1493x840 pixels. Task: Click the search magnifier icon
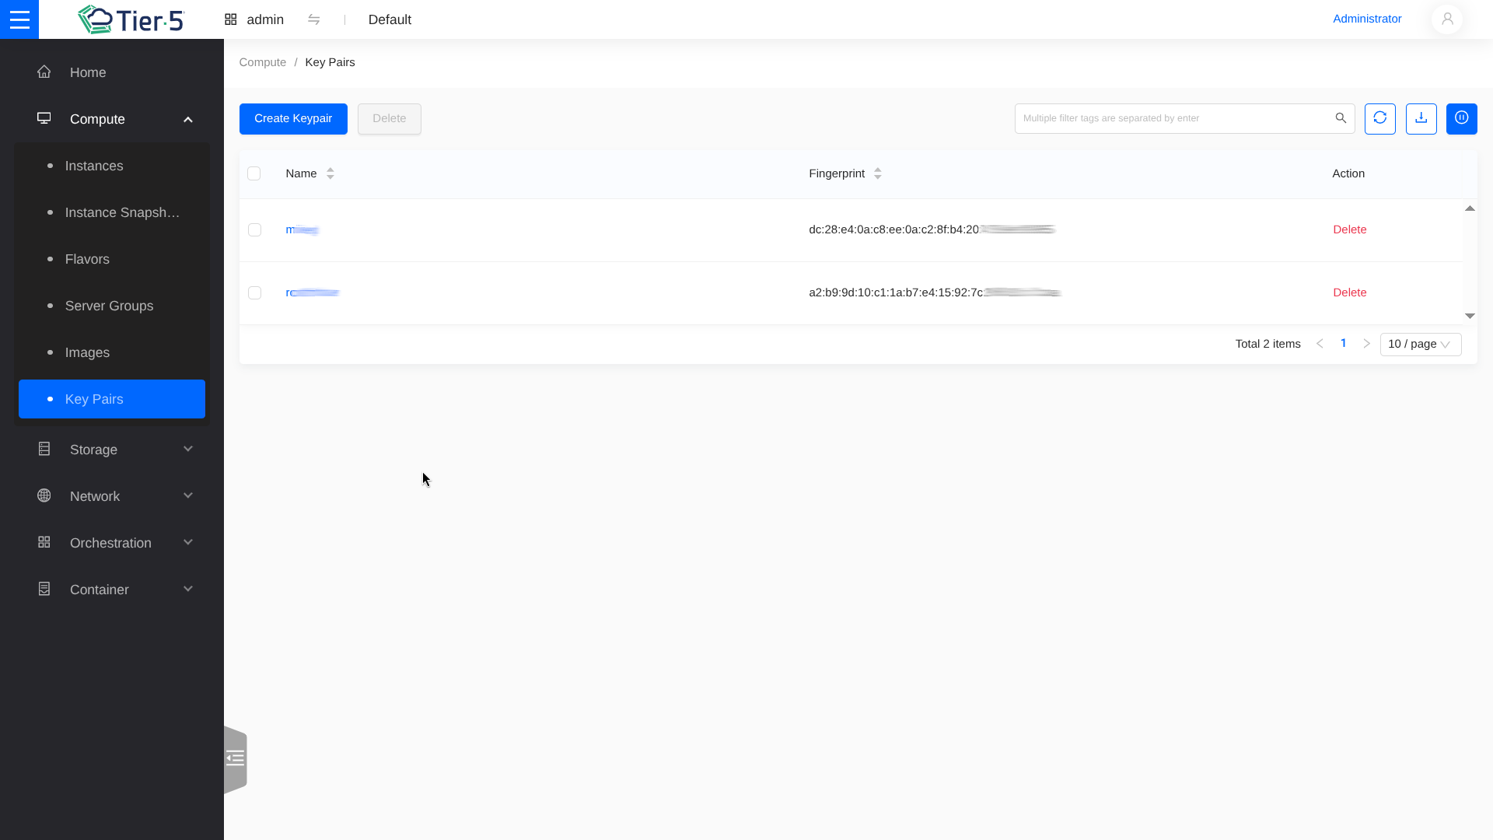1341,118
